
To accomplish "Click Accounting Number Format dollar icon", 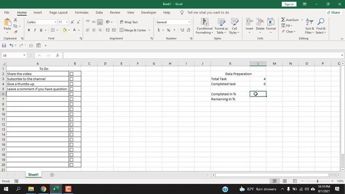I will coord(158,30).
